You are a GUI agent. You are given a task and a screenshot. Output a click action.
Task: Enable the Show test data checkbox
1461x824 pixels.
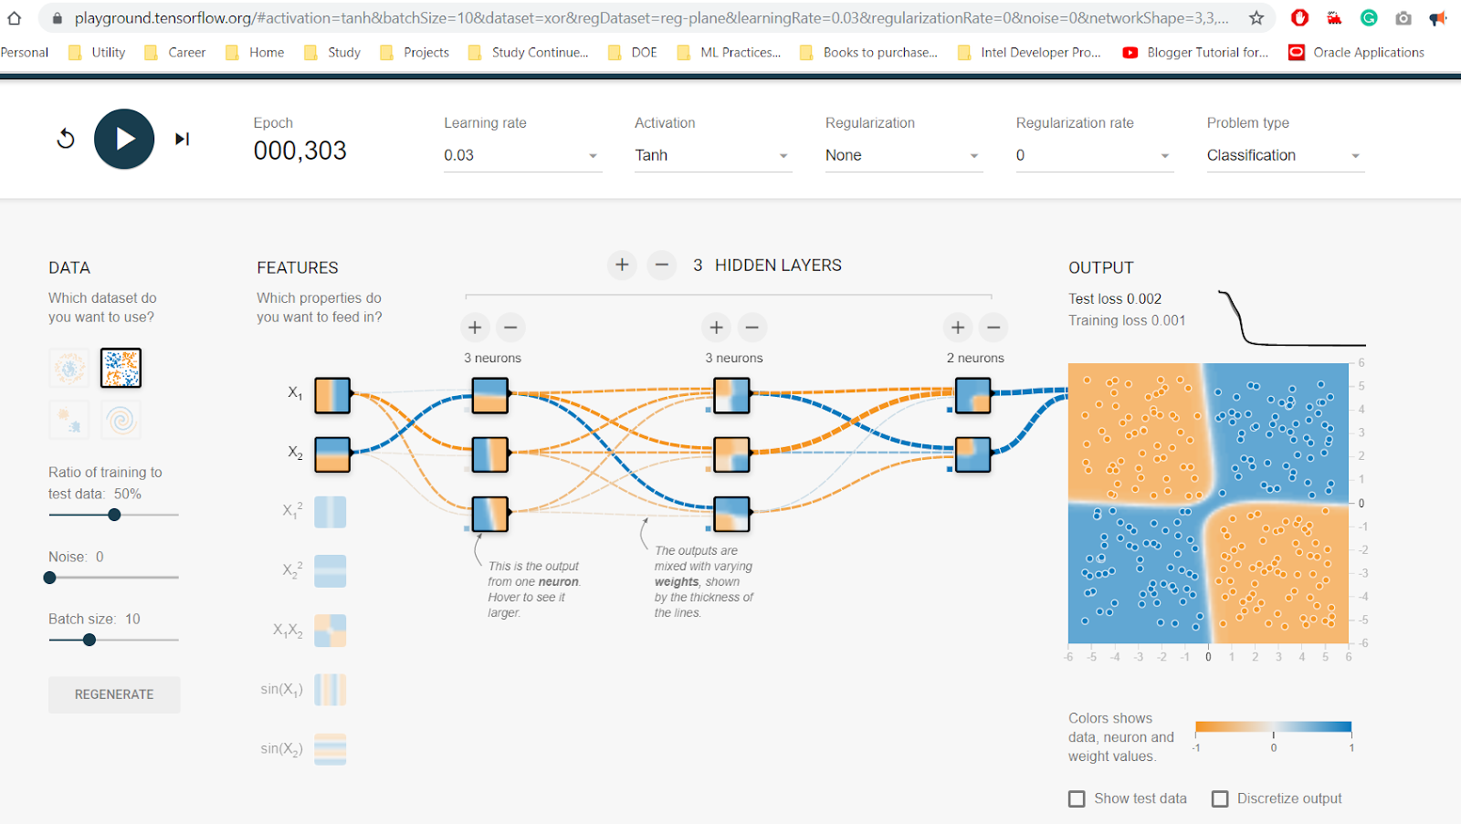[1076, 798]
